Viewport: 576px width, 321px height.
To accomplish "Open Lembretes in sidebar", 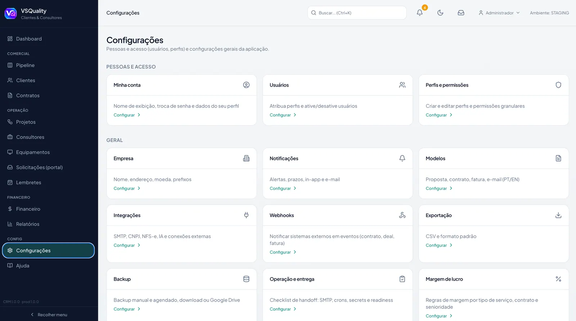I will (x=49, y=183).
